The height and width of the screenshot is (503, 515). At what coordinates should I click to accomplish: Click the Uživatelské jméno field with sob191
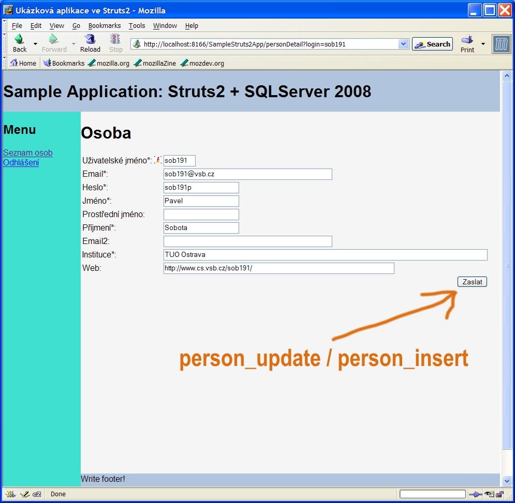pyautogui.click(x=179, y=161)
